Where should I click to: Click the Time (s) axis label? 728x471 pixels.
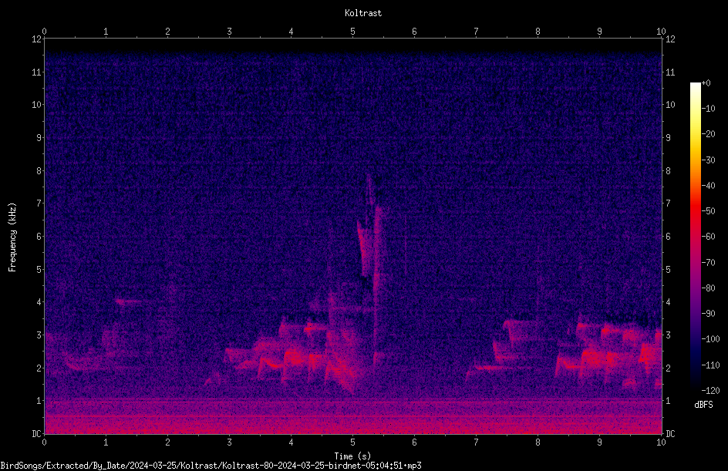coord(352,456)
